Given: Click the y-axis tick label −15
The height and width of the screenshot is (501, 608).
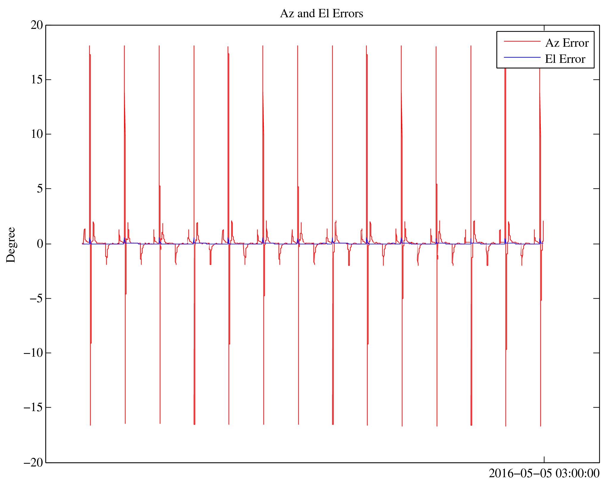Looking at the screenshot, I should (33, 408).
